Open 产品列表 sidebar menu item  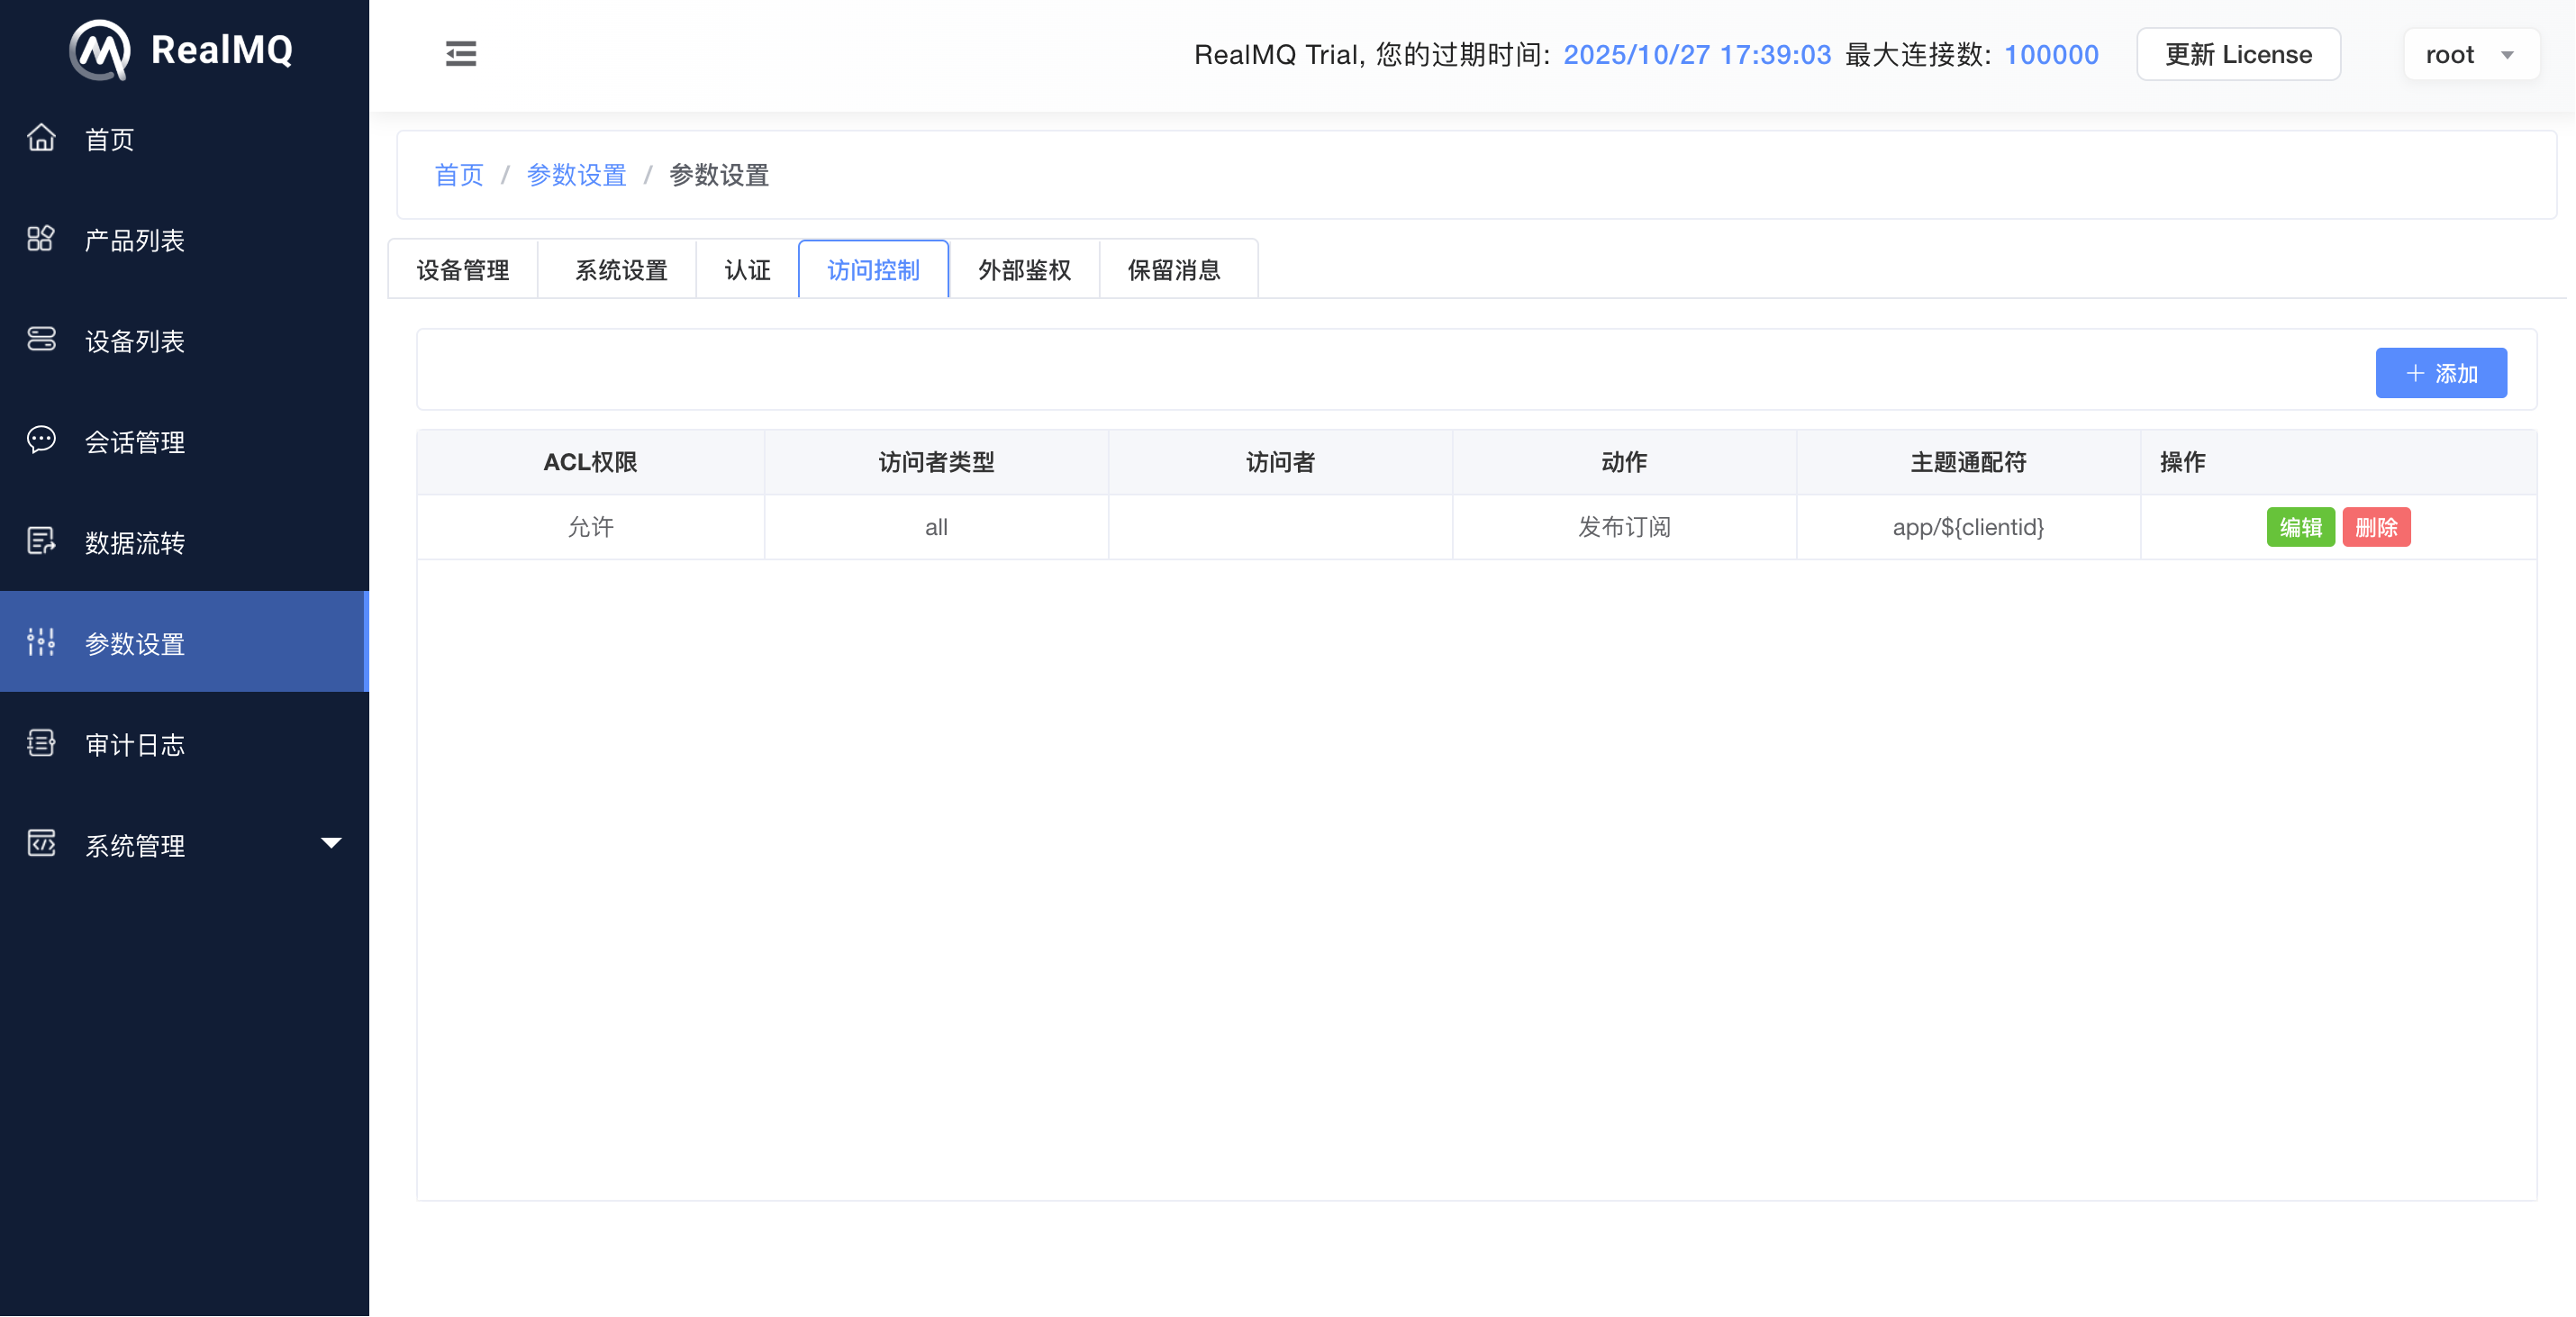(x=185, y=240)
